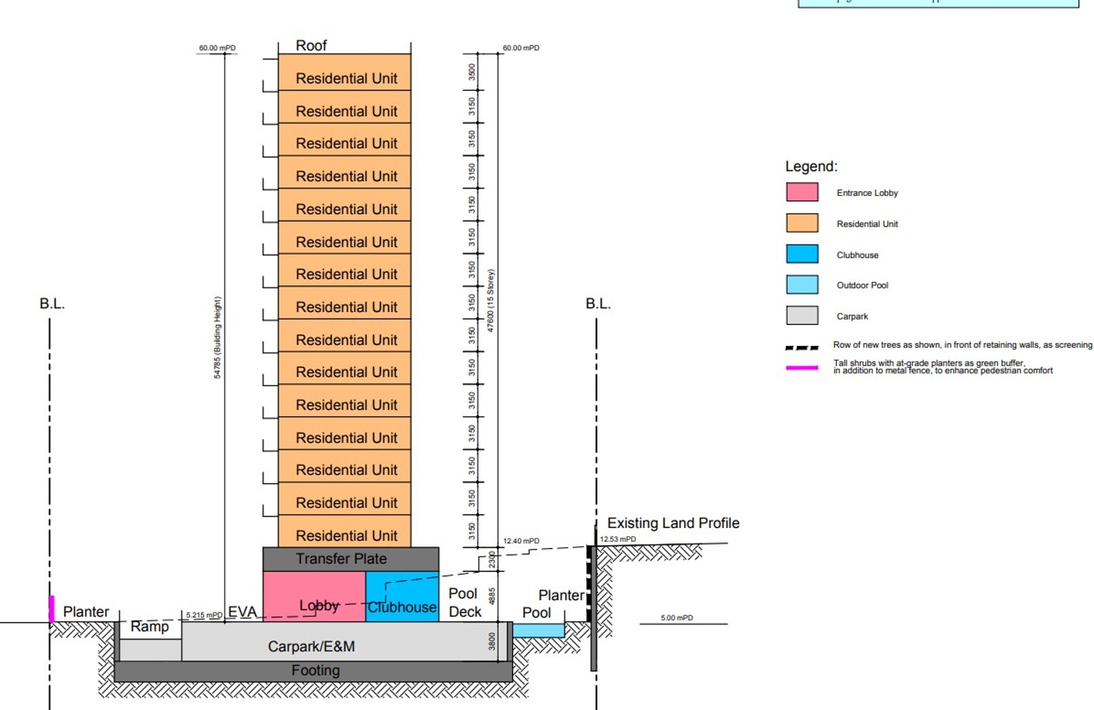
Task: Select the 'Tall shrubs with at-grade planters' note
Action: 943,366
